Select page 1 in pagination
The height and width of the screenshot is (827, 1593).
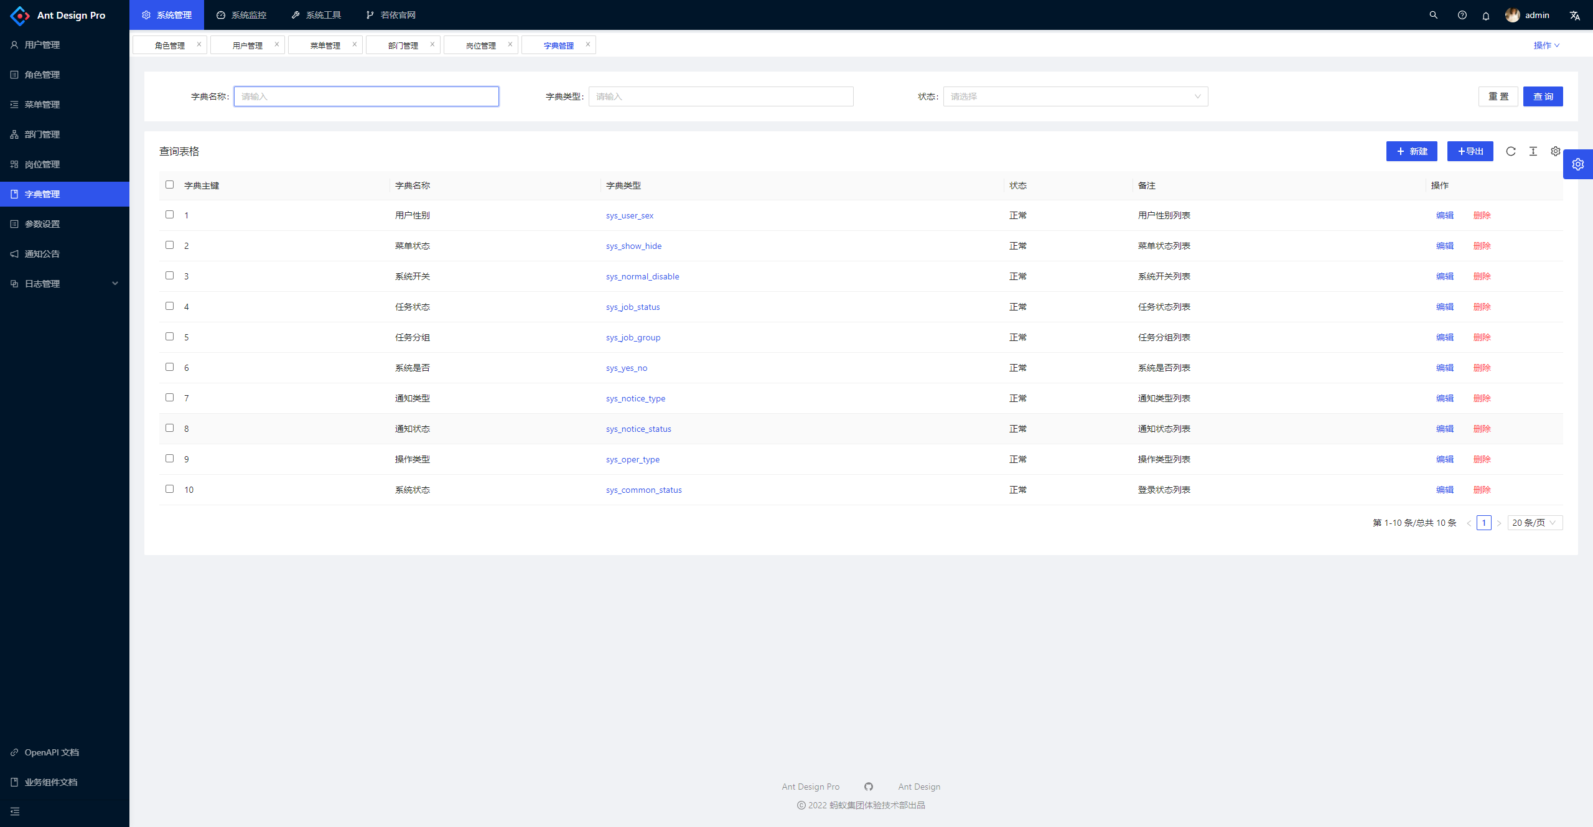1484,523
